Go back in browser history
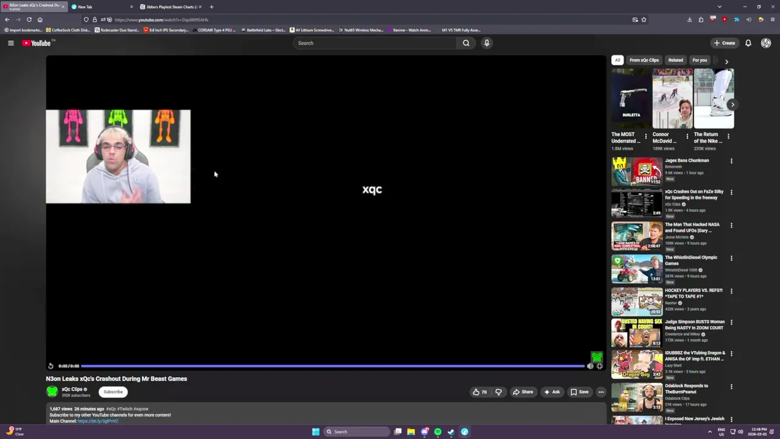This screenshot has width=780, height=439. pos(7,20)
